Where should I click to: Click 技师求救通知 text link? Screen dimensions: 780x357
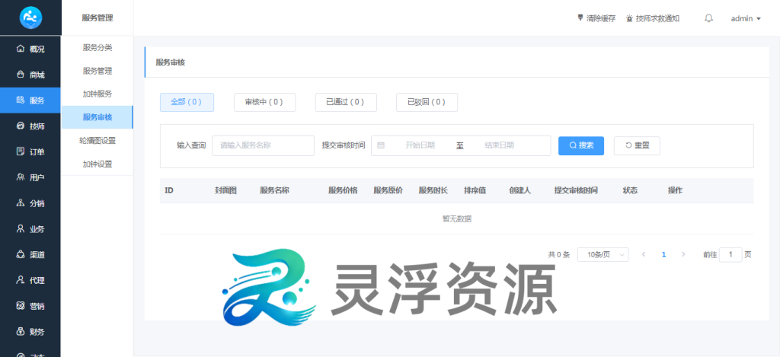coord(657,18)
